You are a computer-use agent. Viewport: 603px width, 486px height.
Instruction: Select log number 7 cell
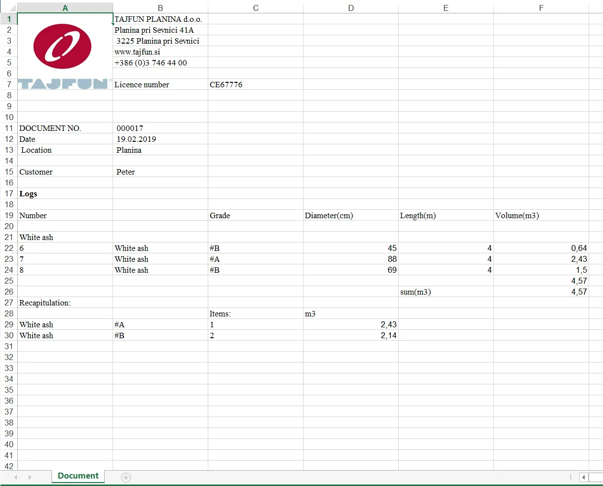pos(65,259)
